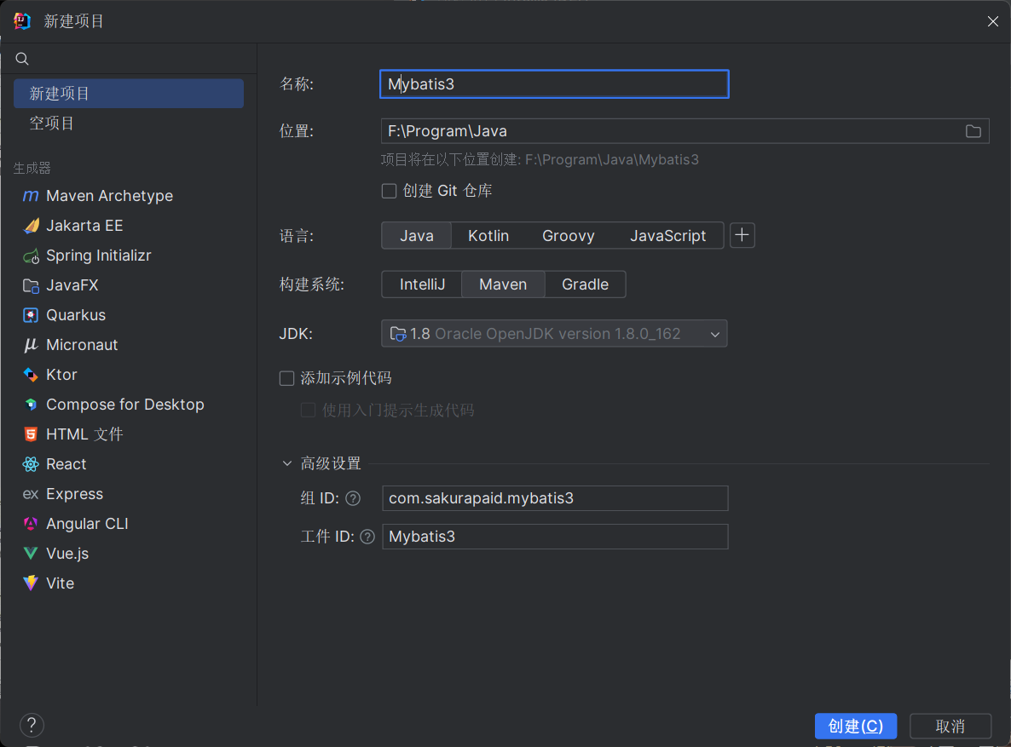Select the HTML 文件 generator icon
1011x747 pixels.
[x=31, y=434]
